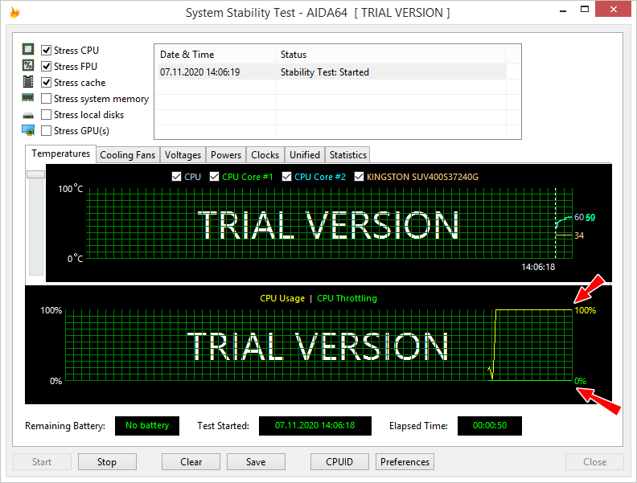Open the CPUID panel button
This screenshot has width=637, height=483.
coord(339,462)
